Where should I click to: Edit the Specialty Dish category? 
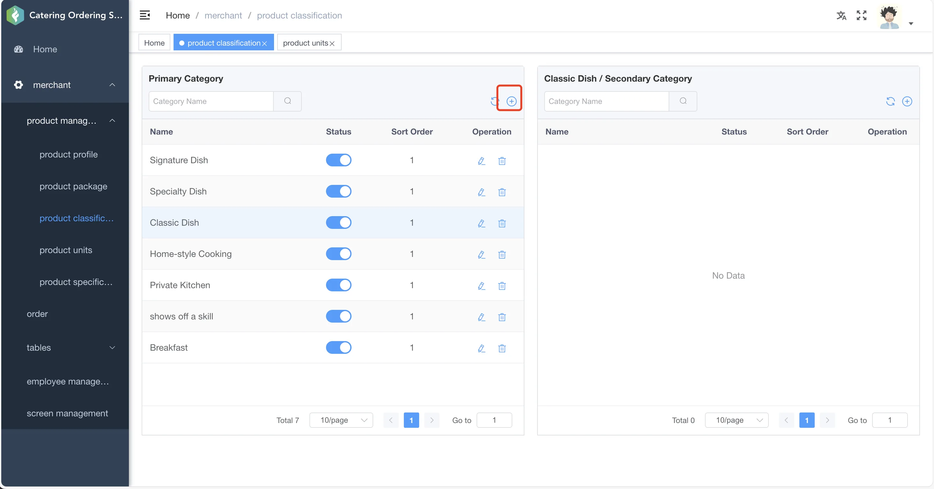(481, 192)
